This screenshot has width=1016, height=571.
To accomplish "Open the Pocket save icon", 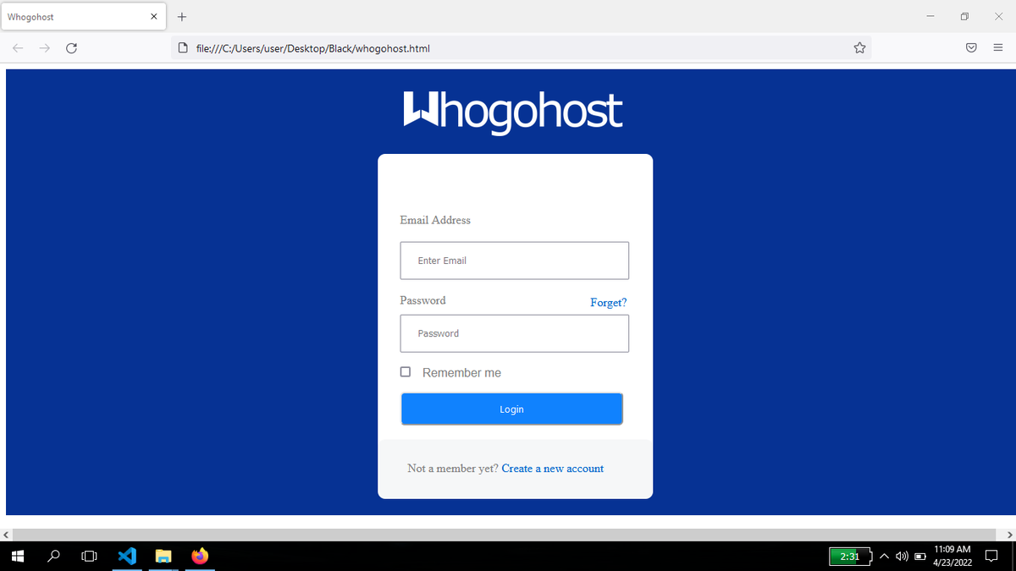I will point(972,48).
